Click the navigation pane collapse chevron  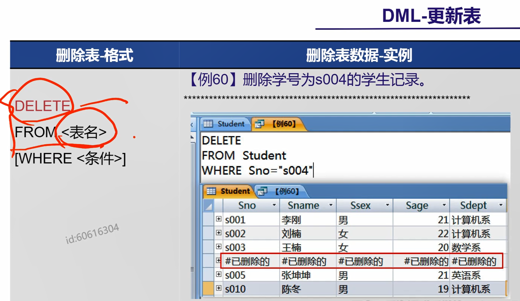[192, 125]
